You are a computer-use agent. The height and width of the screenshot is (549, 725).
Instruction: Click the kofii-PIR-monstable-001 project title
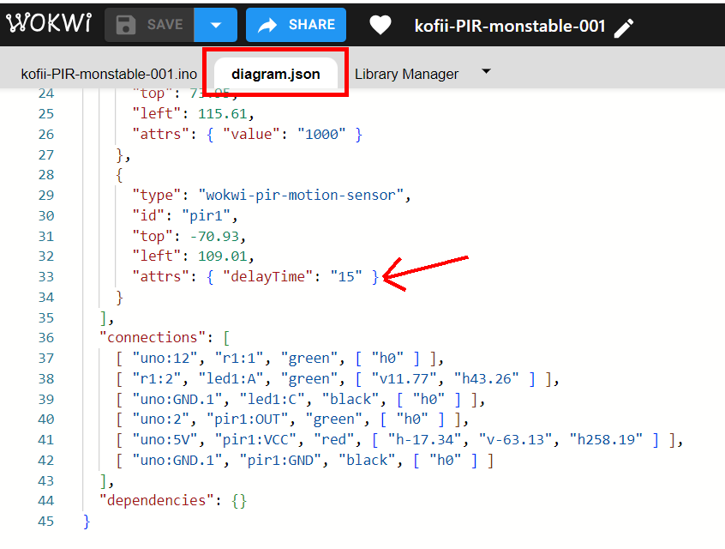(510, 26)
